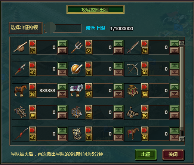This screenshot has width=194, height=165.
Task: Fill max troops with 民 red arrow
Action: point(33,44)
